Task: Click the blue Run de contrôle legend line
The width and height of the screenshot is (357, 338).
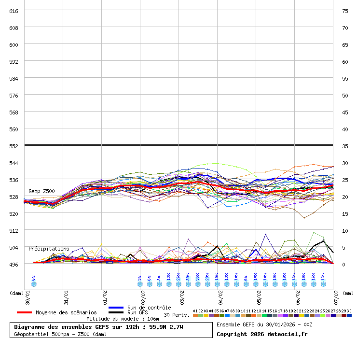Action: [116, 308]
